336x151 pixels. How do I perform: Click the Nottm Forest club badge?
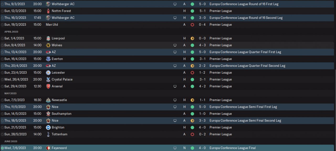point(48,11)
